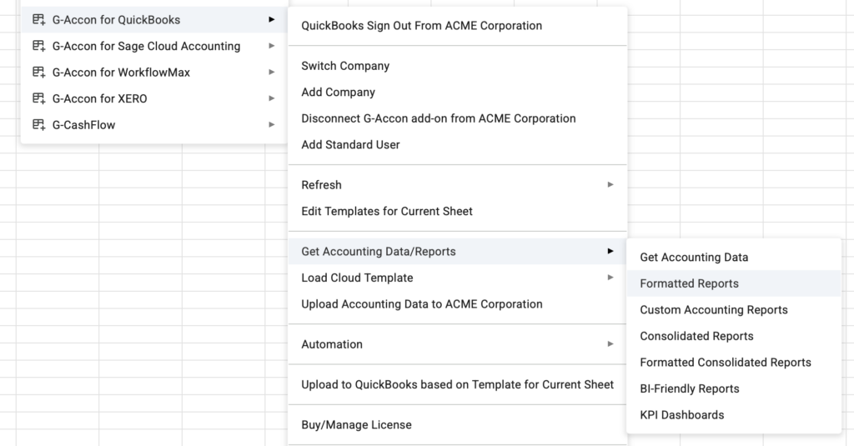This screenshot has width=854, height=446.
Task: Select Add Standard User
Action: pyautogui.click(x=350, y=145)
